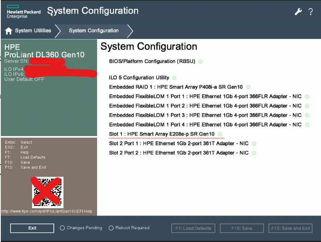Image resolution: width=321 pixels, height=242 pixels.
Task: Open iLO 5 Configuration Utility
Action: [x=139, y=78]
